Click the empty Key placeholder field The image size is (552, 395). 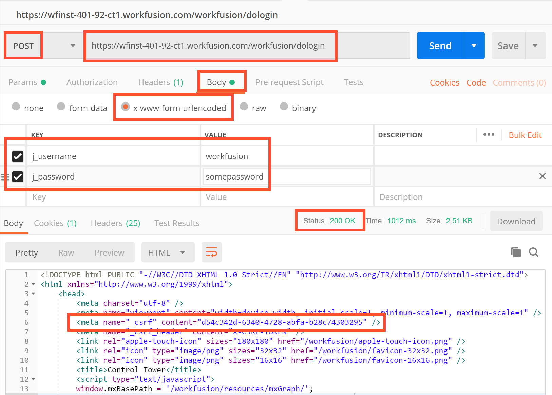coord(114,197)
